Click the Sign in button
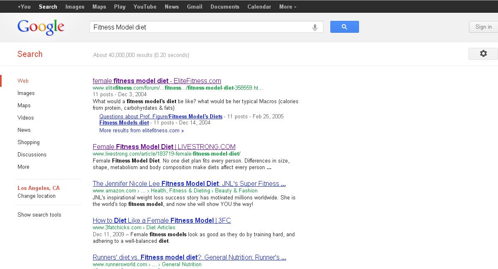498x269 pixels. pyautogui.click(x=483, y=27)
